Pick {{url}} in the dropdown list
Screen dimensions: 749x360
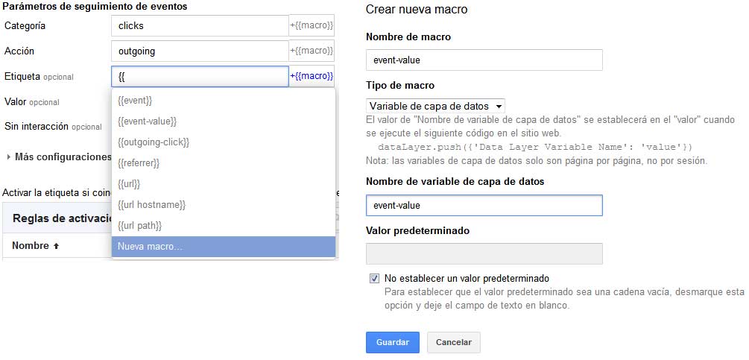(223, 184)
